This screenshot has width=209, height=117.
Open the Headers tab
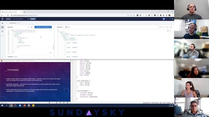pyautogui.click(x=15, y=57)
